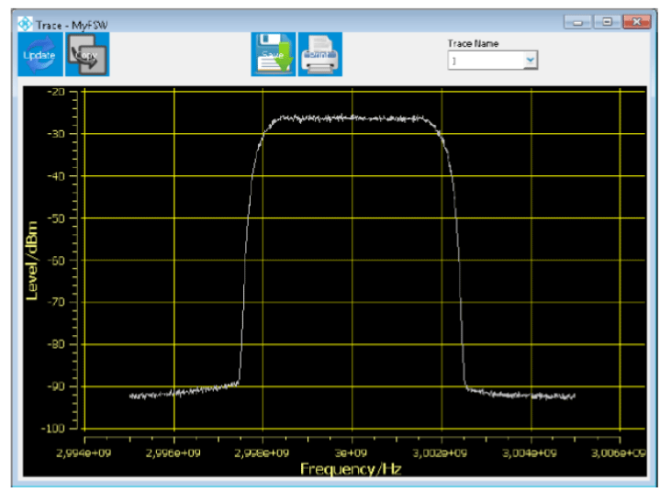Screen dimensions: 671x492
Task: Click the 'Trace - MyFSW' window title
Action: point(69,23)
